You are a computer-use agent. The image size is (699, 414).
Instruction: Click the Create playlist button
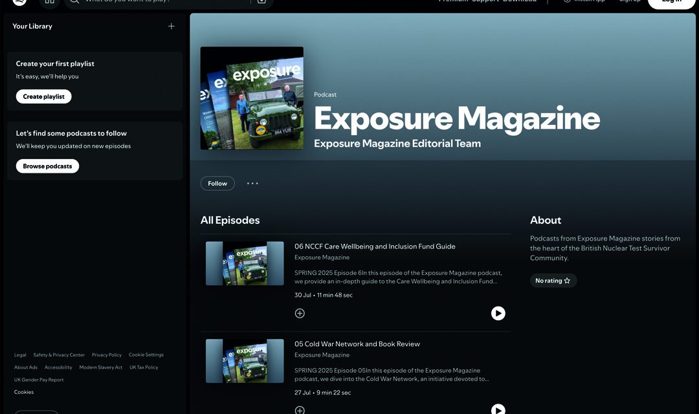pos(43,96)
